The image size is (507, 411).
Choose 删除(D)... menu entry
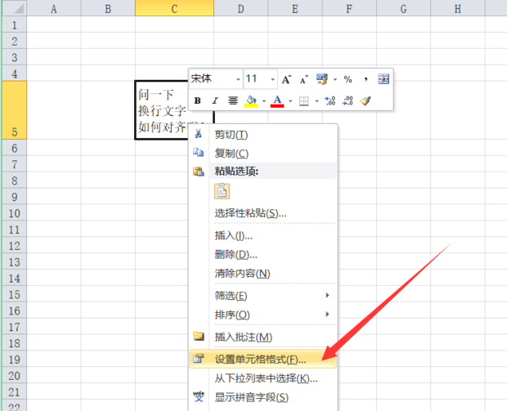click(263, 255)
